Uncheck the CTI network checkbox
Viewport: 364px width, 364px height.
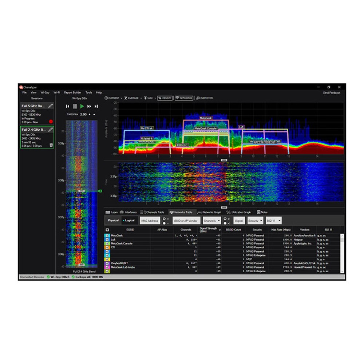(x=107, y=248)
